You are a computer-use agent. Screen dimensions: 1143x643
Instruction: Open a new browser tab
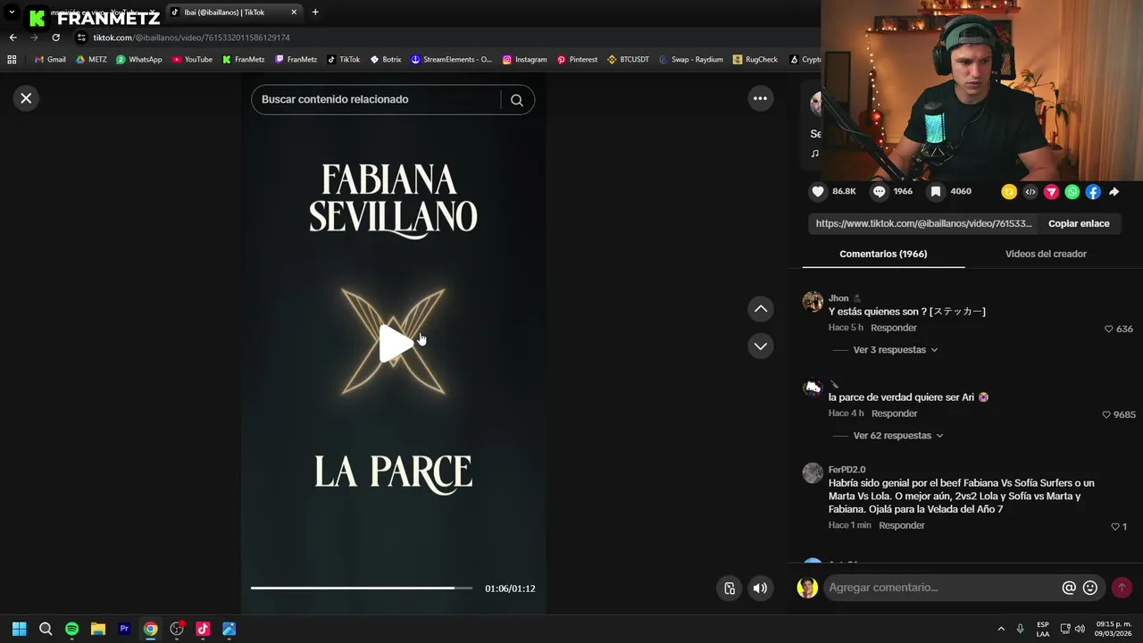point(315,13)
